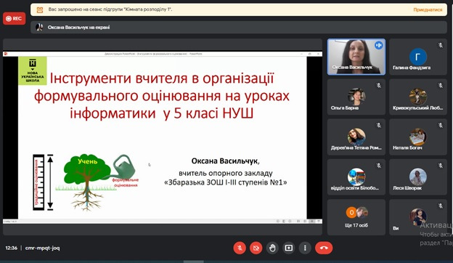This screenshot has height=263, width=453.
Task: Toggle the microphone mute button
Action: [x=240, y=248]
